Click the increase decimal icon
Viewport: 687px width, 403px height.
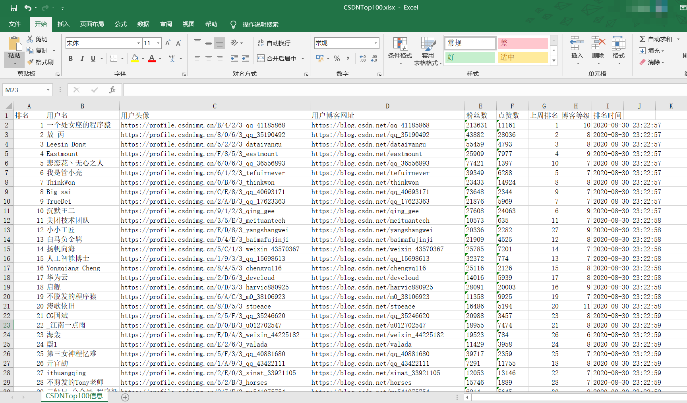click(x=363, y=58)
